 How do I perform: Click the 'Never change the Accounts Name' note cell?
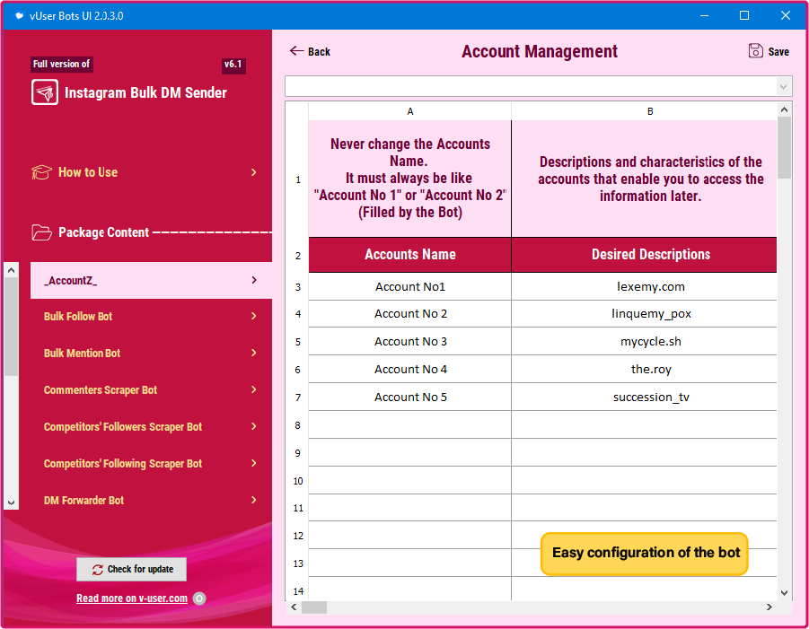click(410, 179)
